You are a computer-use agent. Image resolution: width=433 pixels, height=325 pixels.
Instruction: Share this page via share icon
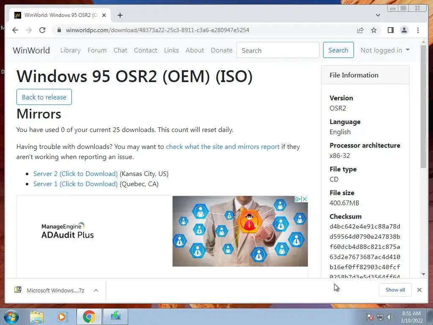tap(360, 30)
